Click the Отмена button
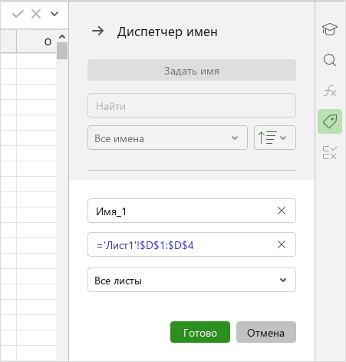 266,332
